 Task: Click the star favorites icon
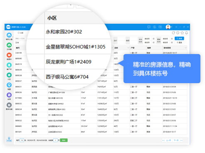point(182,33)
